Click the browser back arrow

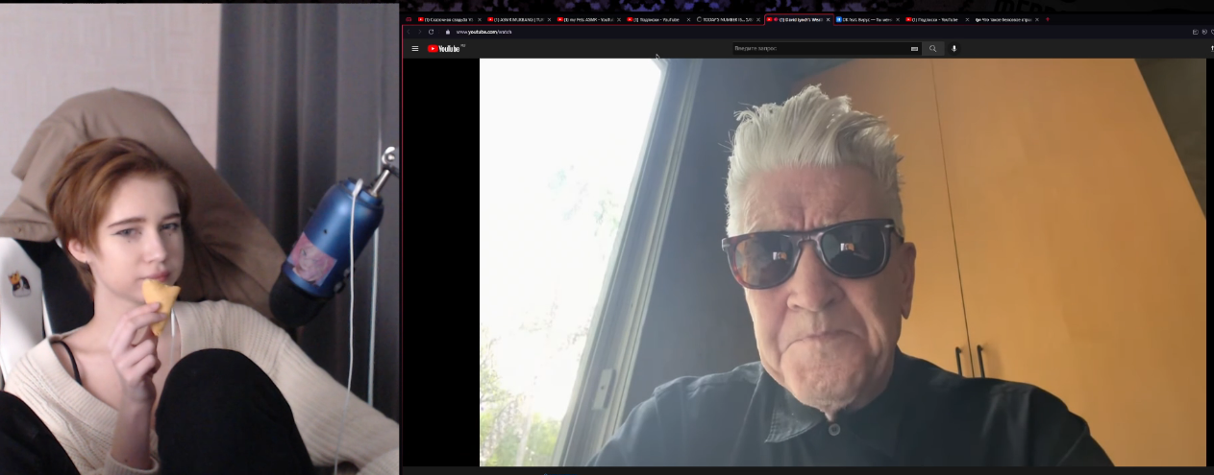tap(409, 32)
